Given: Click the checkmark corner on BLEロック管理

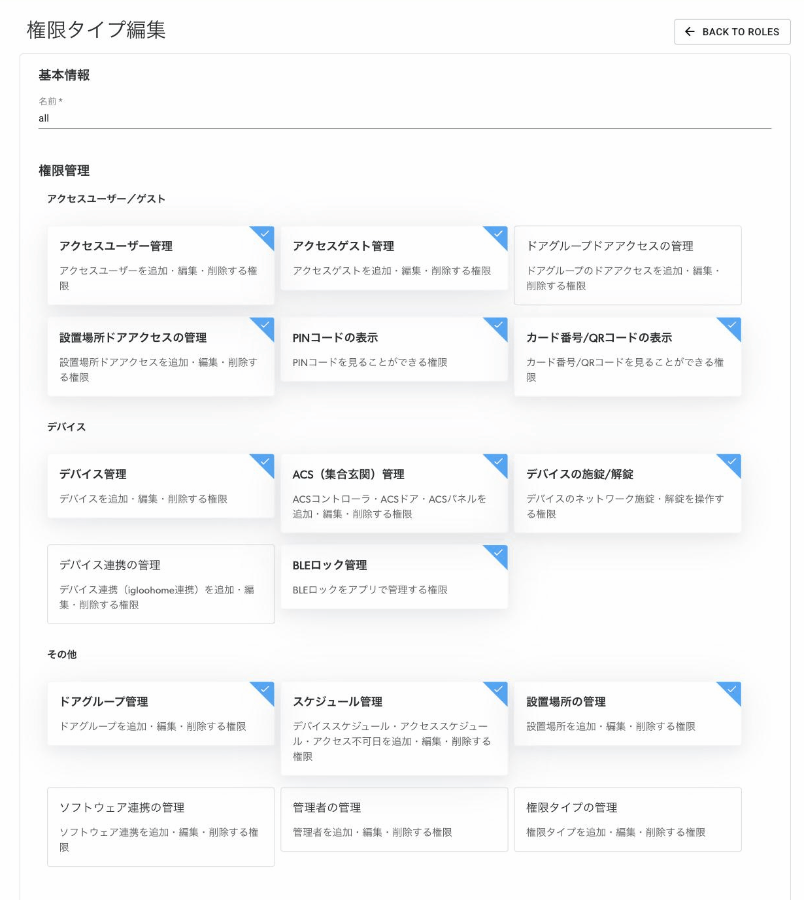Looking at the screenshot, I should [x=499, y=553].
